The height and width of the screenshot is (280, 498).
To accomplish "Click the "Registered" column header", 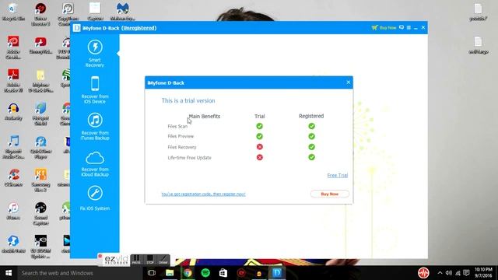I will [311, 116].
